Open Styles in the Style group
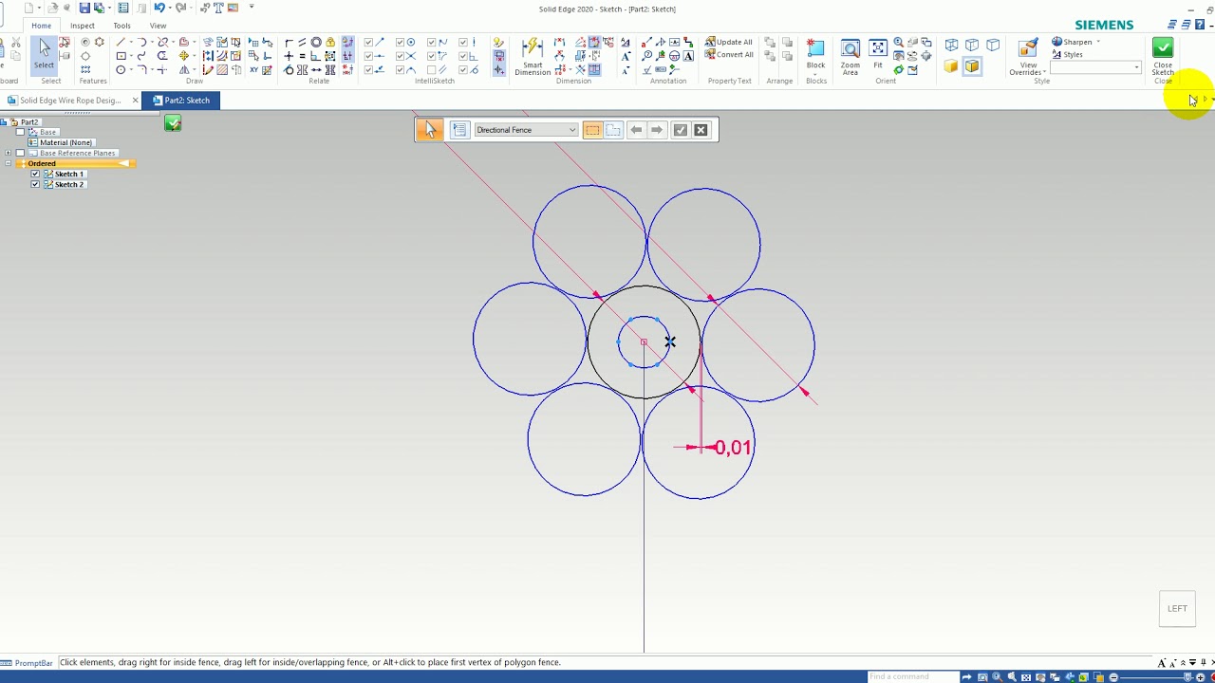 click(x=1067, y=54)
